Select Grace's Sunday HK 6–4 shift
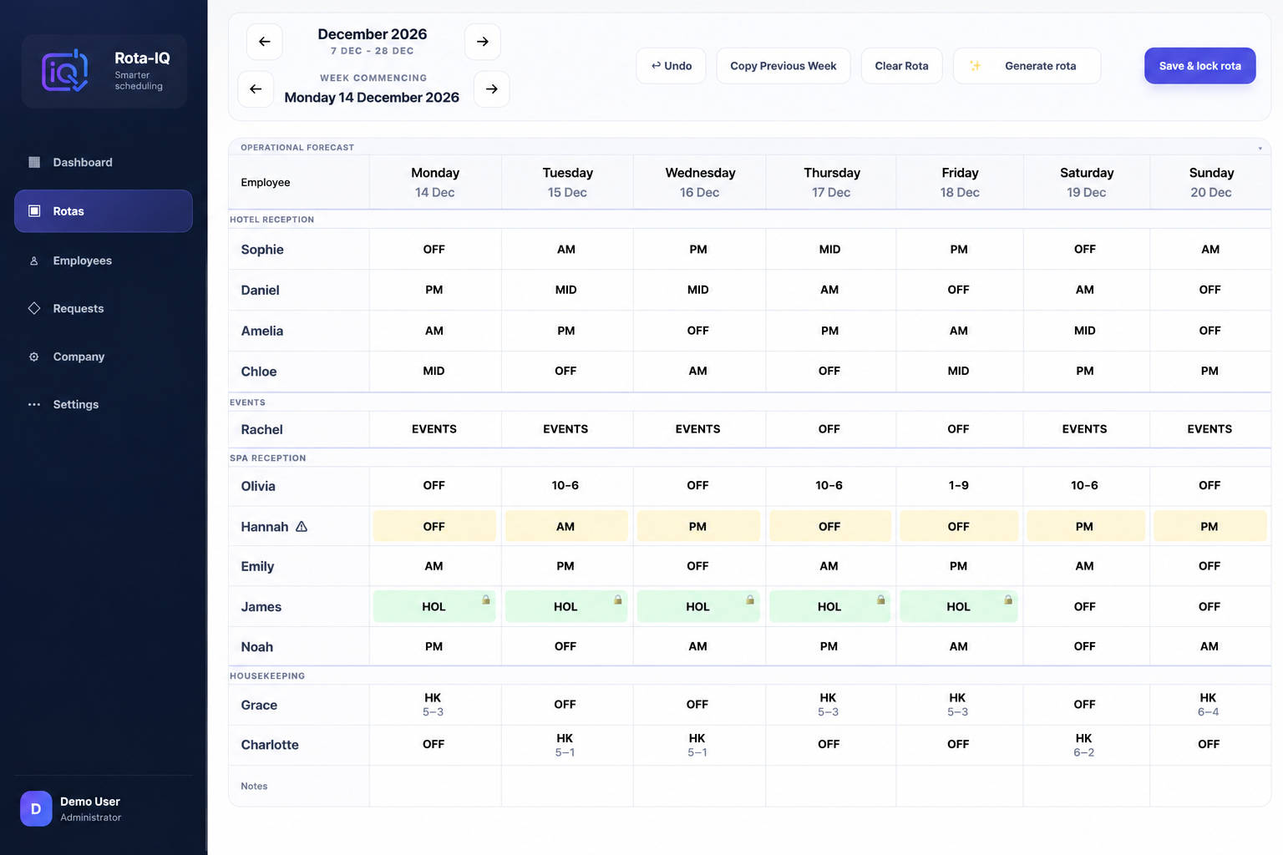 point(1209,705)
